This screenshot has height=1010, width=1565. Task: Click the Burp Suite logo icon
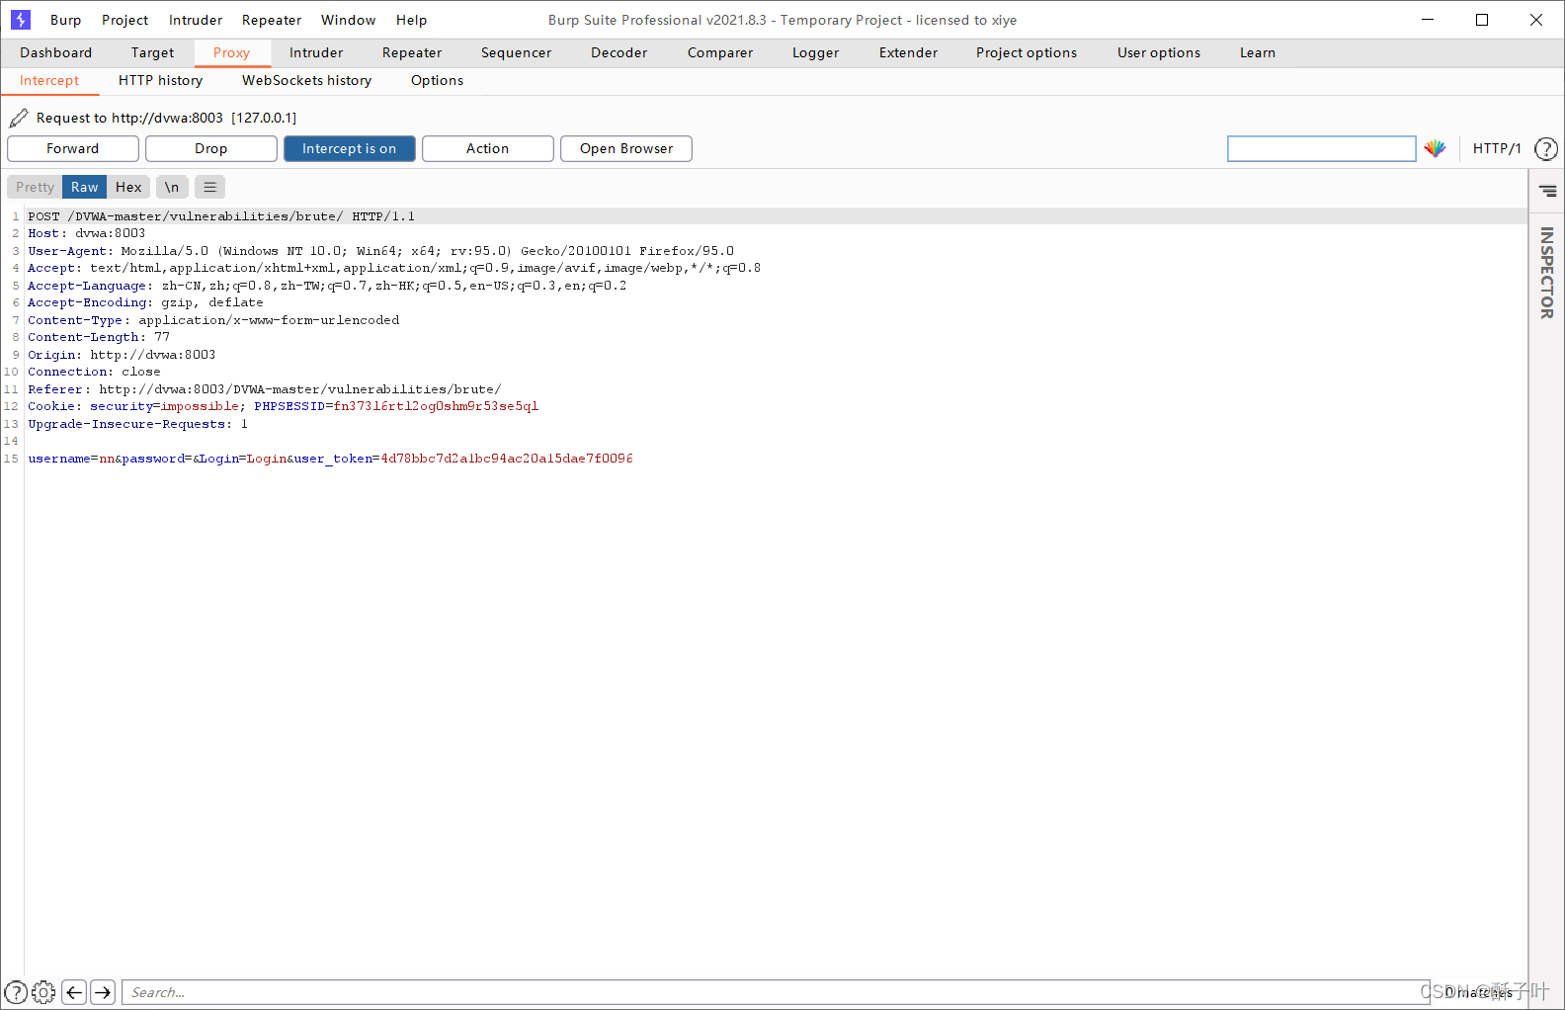[21, 20]
